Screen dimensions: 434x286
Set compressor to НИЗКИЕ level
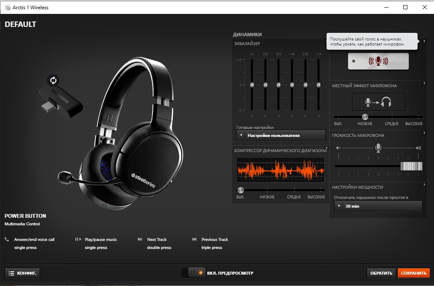click(267, 197)
